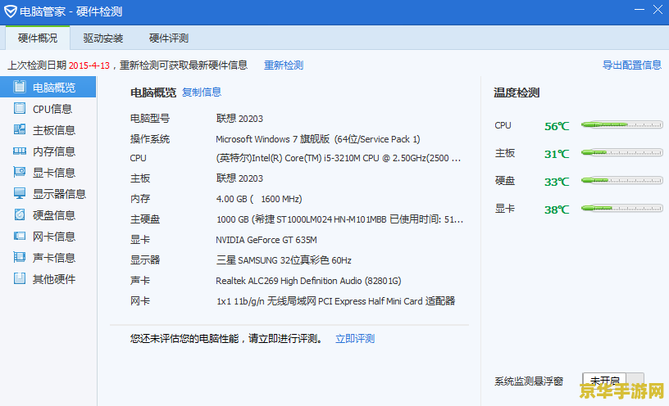This screenshot has width=669, height=406.
Task: Click the Intel Core i5-3210M CPU text
Action: (x=338, y=158)
